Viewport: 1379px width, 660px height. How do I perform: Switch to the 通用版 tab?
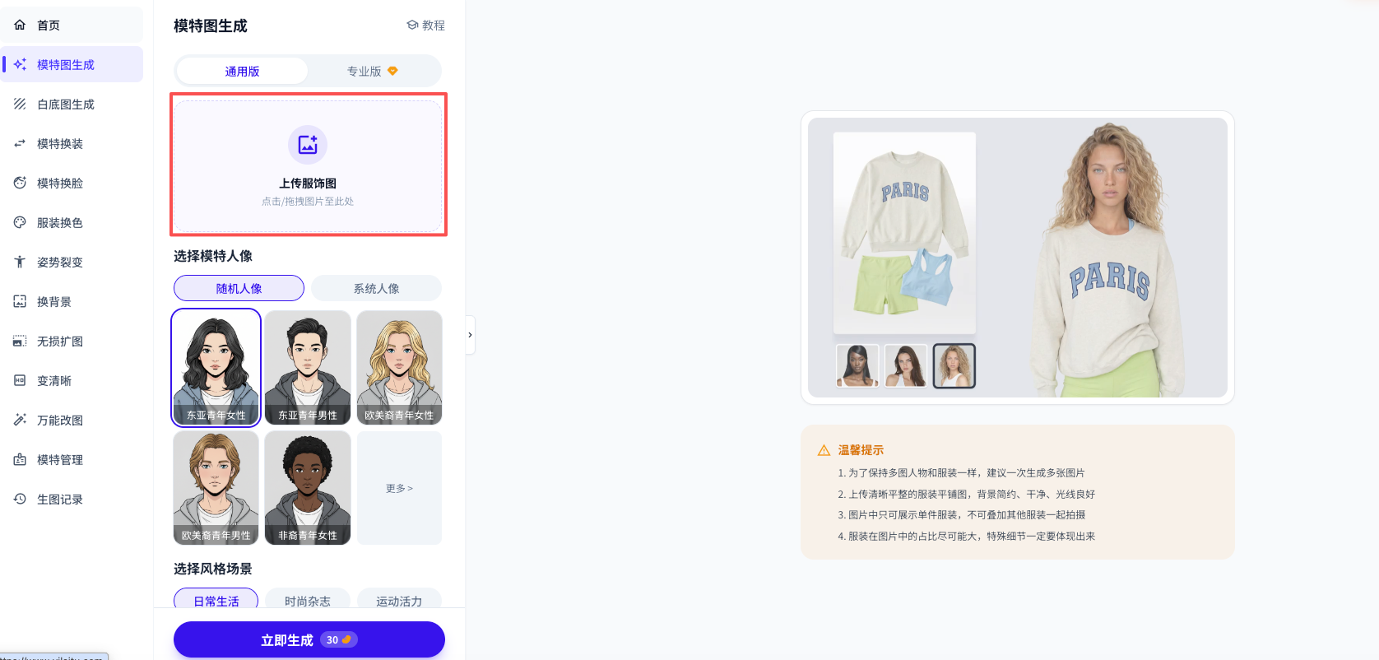pos(242,71)
